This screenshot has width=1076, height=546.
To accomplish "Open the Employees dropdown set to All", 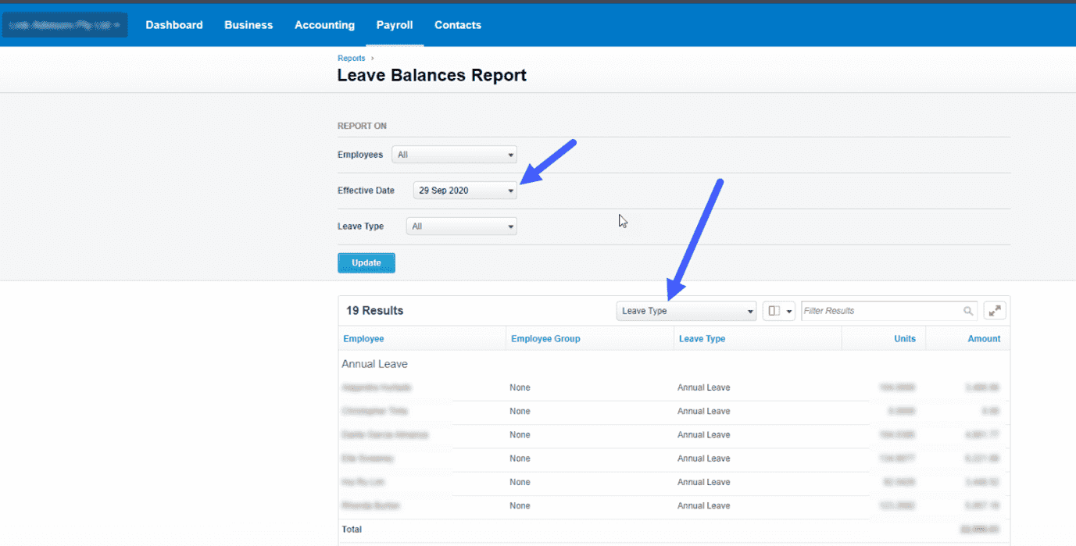I will tap(454, 155).
